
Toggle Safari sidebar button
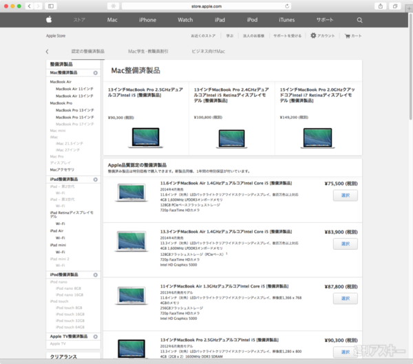[x=51, y=6]
